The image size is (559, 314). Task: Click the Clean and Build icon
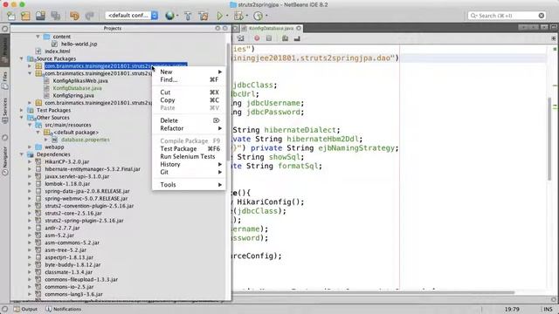(x=204, y=16)
